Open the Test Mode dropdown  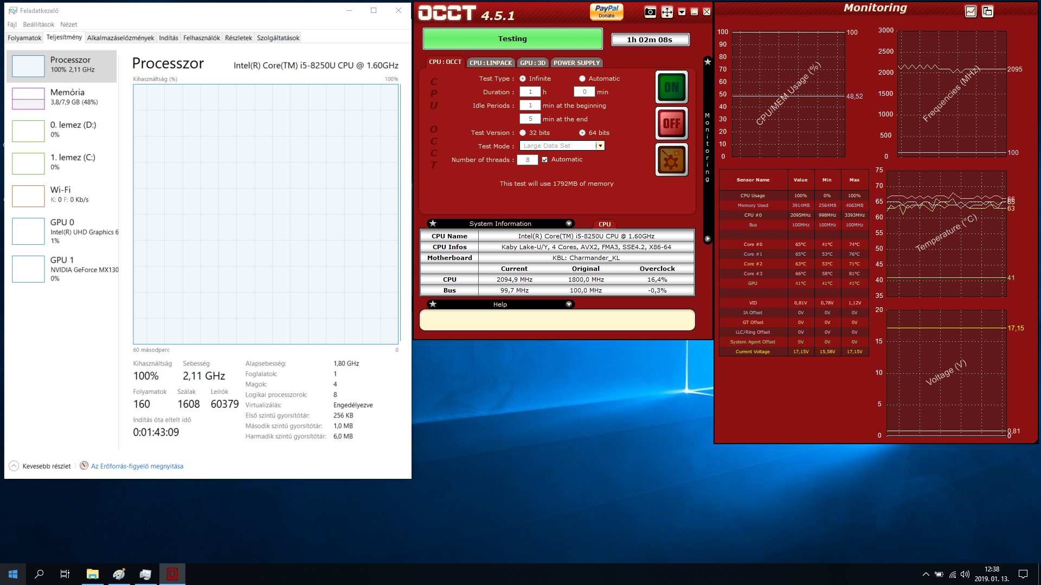point(600,146)
